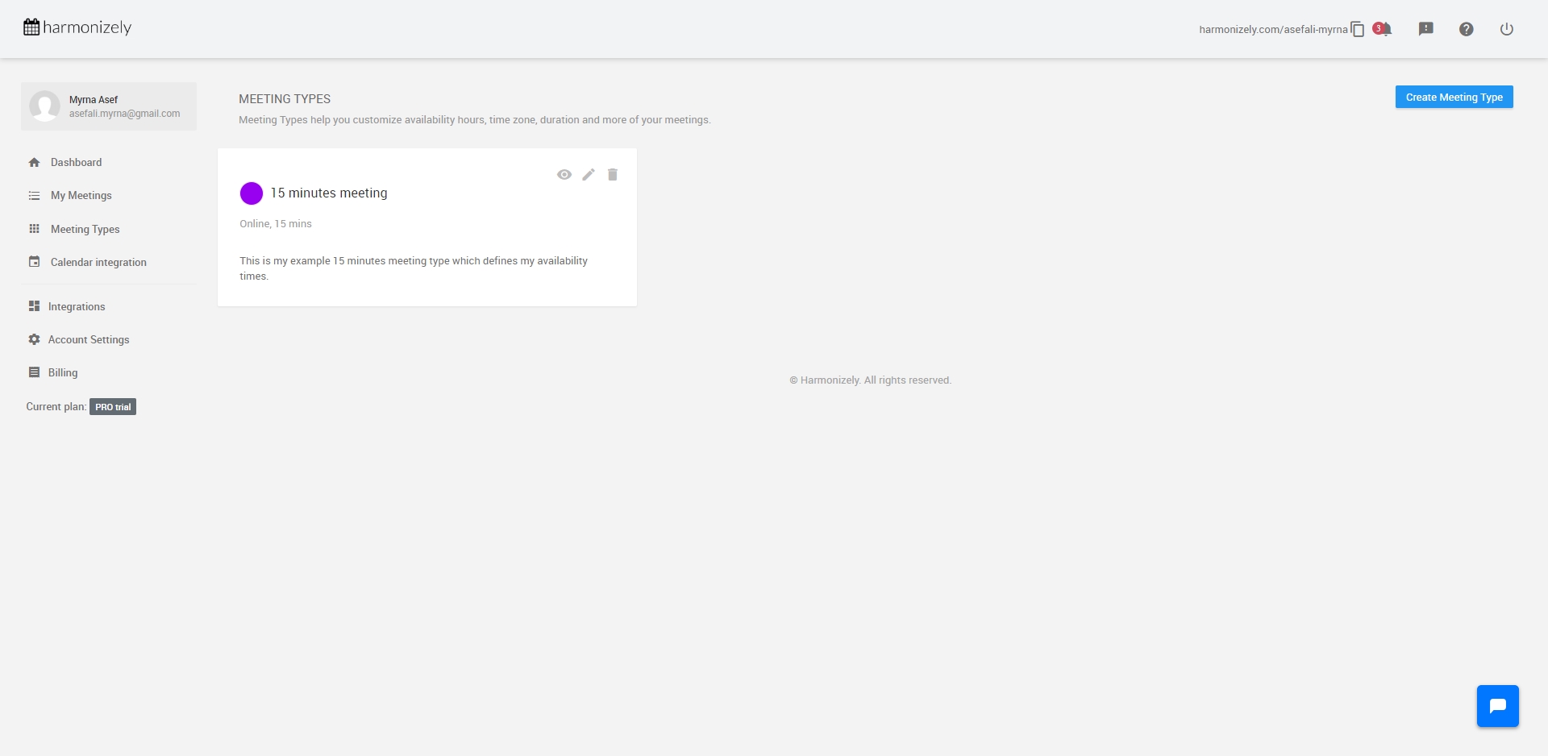Delete the 15 minutes meeting type

click(x=613, y=175)
